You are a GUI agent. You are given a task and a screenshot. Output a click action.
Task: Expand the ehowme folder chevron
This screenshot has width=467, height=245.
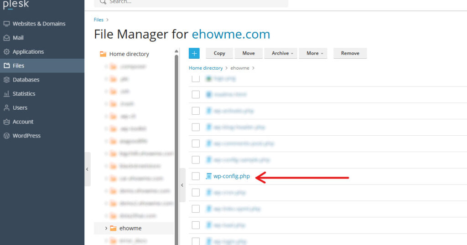tap(106, 228)
